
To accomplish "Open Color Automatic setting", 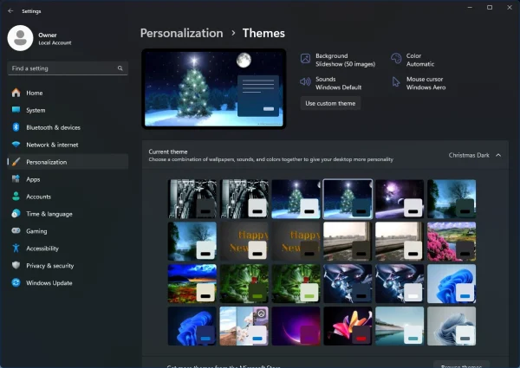I will click(413, 60).
